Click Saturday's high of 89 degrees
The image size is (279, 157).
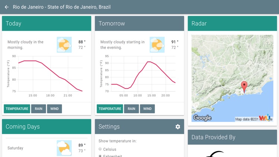pyautogui.click(x=82, y=145)
